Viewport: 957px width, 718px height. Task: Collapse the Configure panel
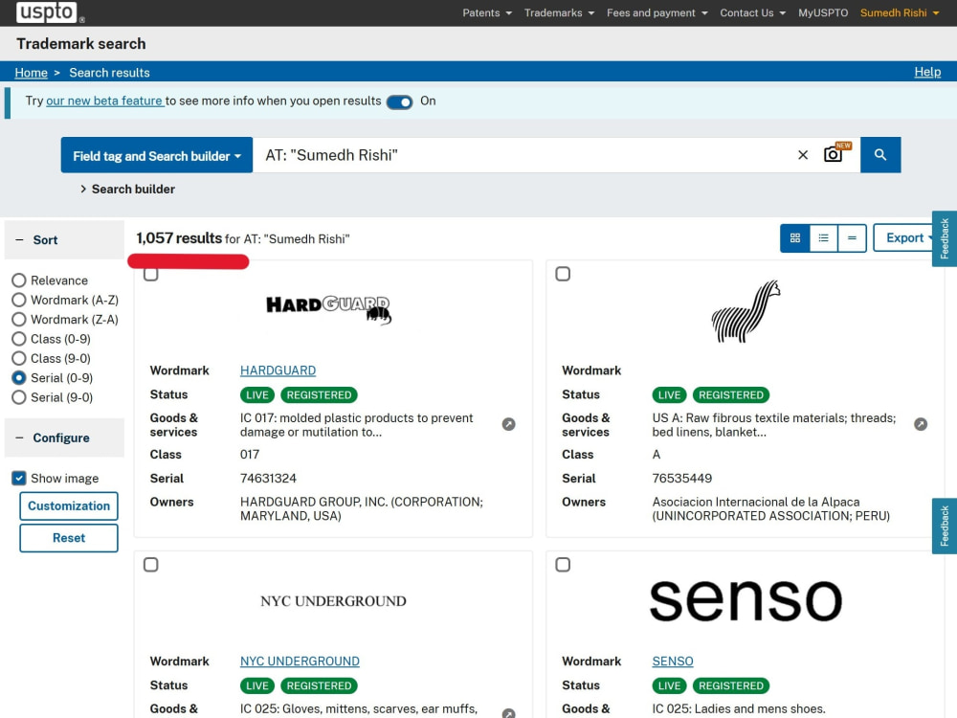pyautogui.click(x=64, y=438)
